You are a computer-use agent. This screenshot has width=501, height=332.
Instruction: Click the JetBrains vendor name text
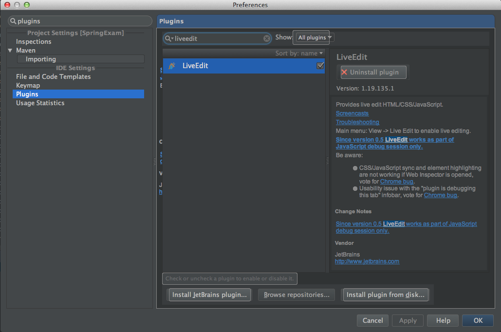pyautogui.click(x=347, y=254)
